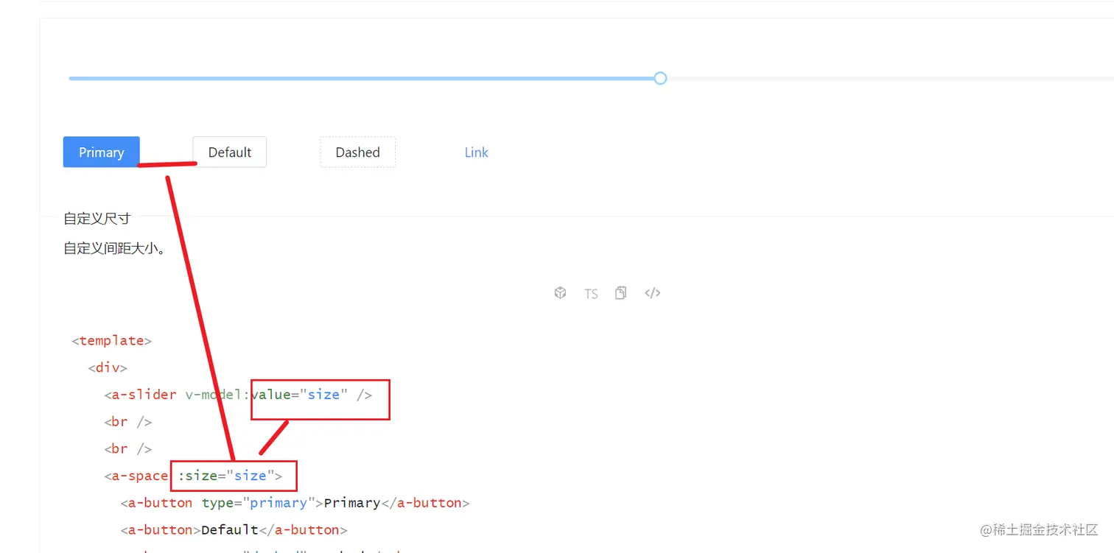Click the filled blue slider track
This screenshot has height=553, width=1114.
pyautogui.click(x=361, y=78)
